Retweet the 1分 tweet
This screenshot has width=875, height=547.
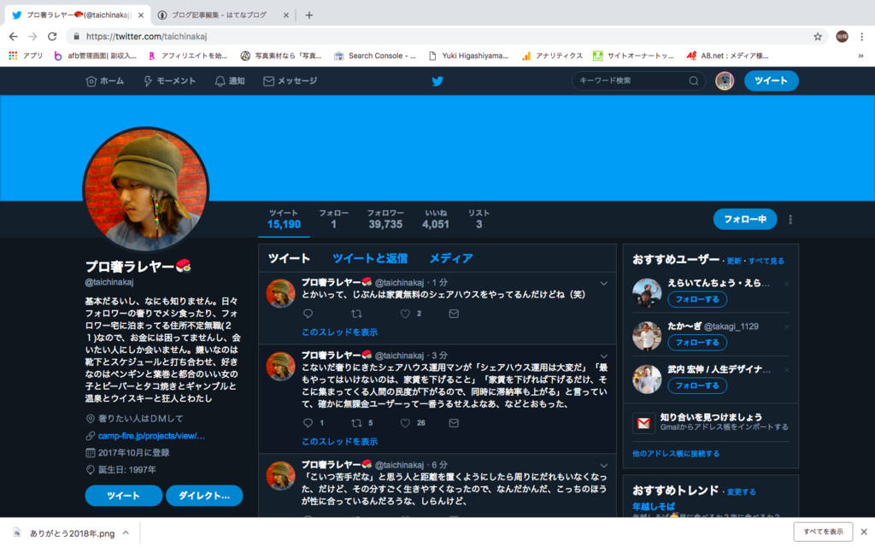[x=356, y=314]
